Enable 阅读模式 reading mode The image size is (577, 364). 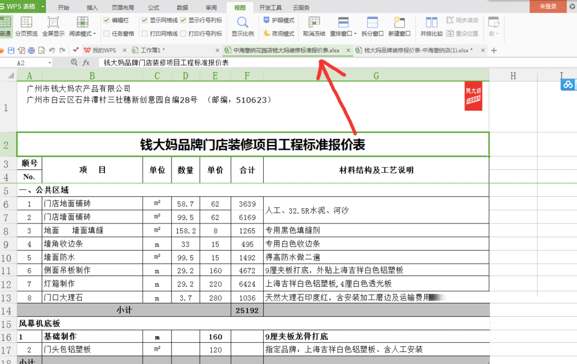click(x=82, y=26)
